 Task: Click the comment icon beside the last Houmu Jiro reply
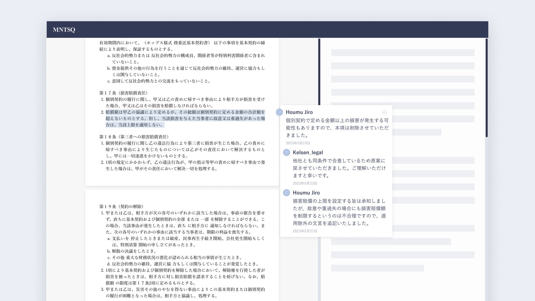point(286,193)
